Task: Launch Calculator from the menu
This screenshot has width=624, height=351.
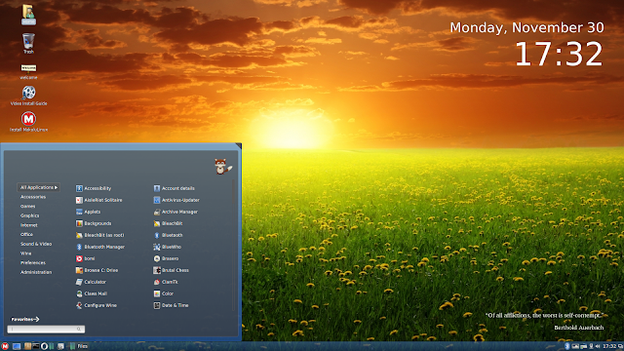Action: click(x=91, y=282)
